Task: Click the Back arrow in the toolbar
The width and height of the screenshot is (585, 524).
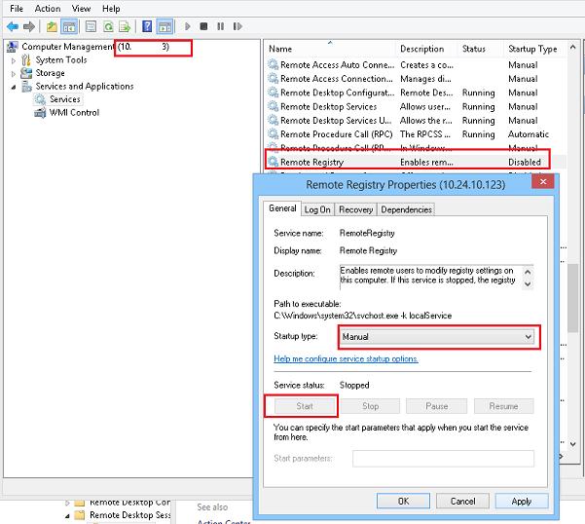Action: coord(12,26)
